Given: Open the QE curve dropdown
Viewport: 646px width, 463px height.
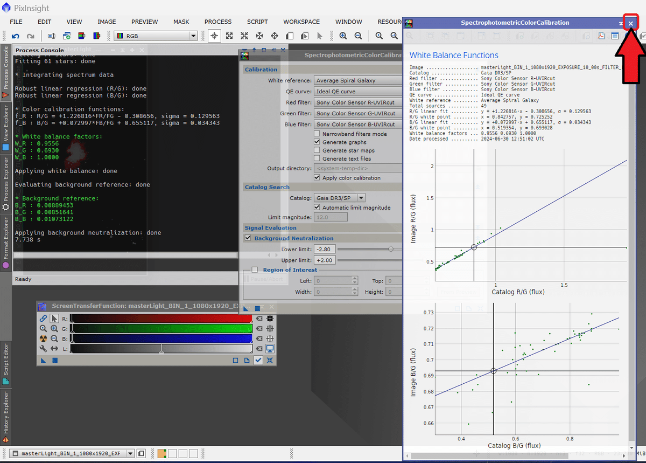Looking at the screenshot, I should [358, 91].
